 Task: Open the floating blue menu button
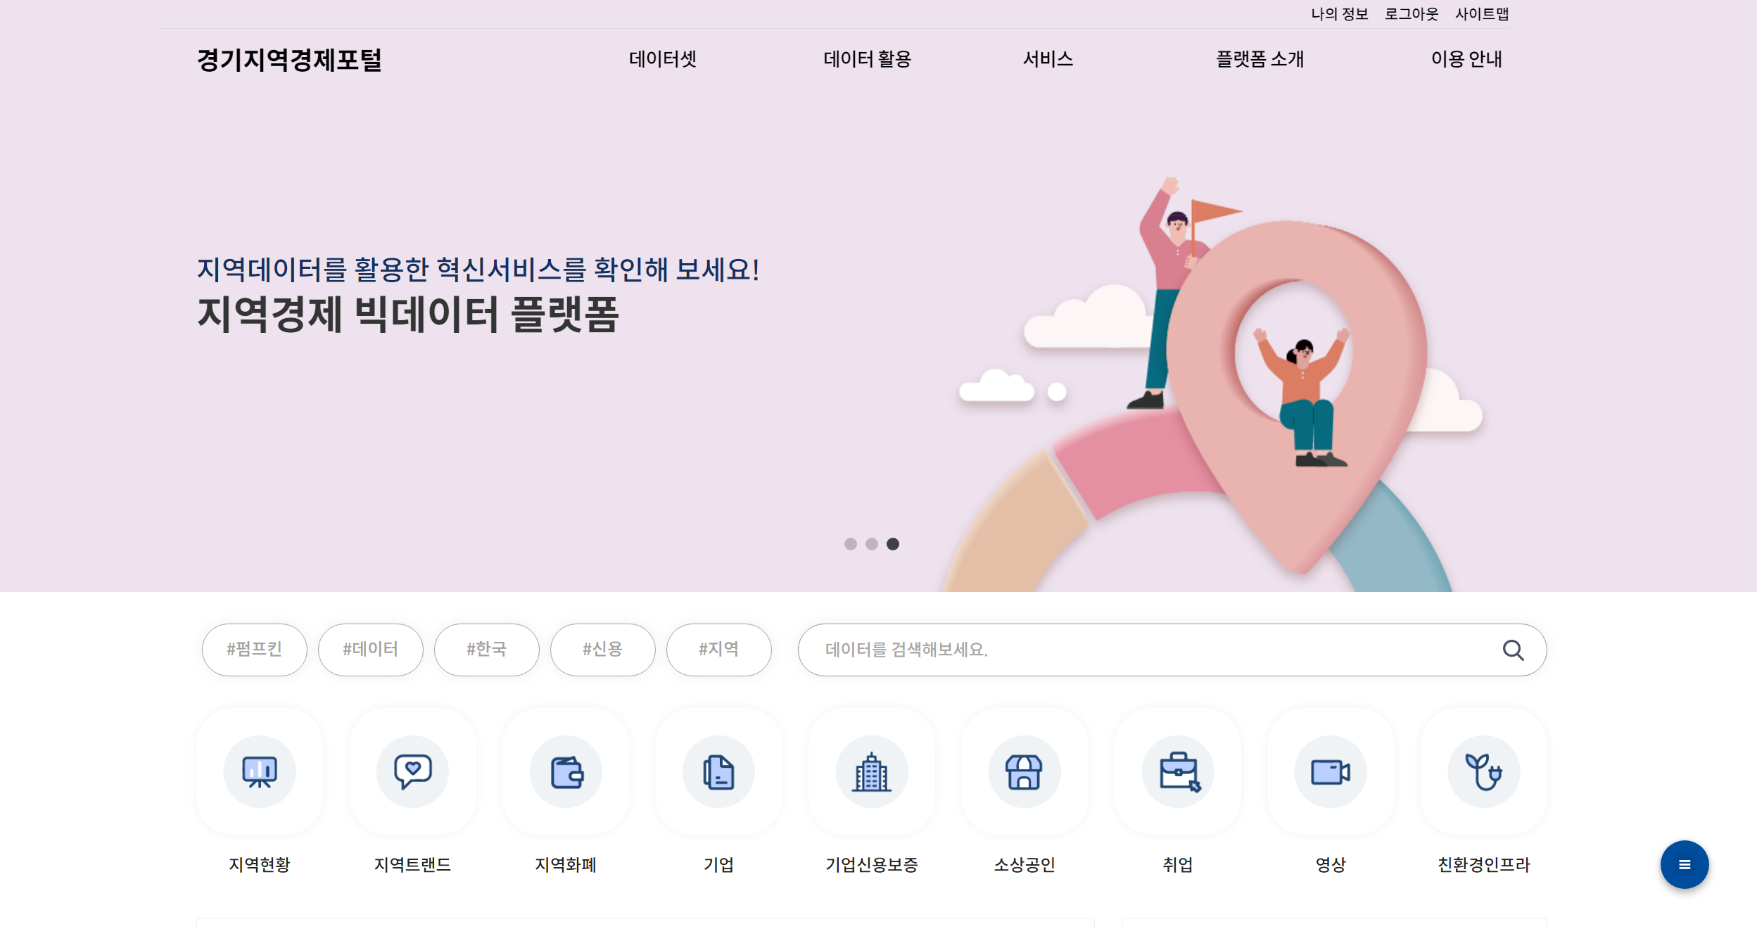click(1685, 864)
